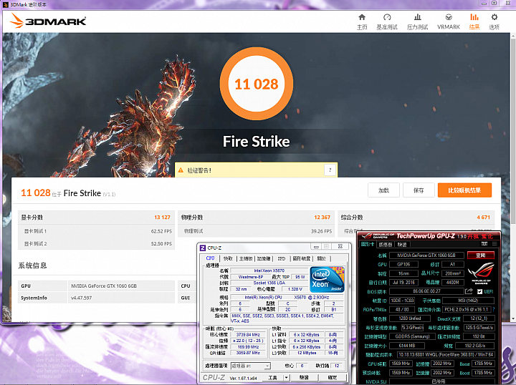The image size is (516, 385).
Task: Click the CPU-Z OK (確定) button
Action: 332,377
